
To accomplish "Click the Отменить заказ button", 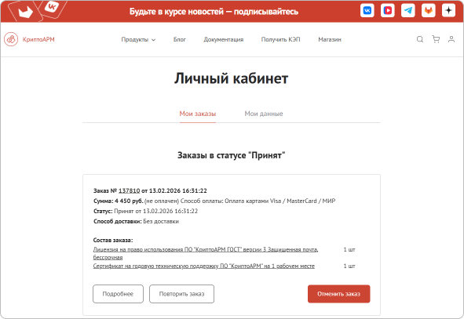I will pyautogui.click(x=339, y=294).
